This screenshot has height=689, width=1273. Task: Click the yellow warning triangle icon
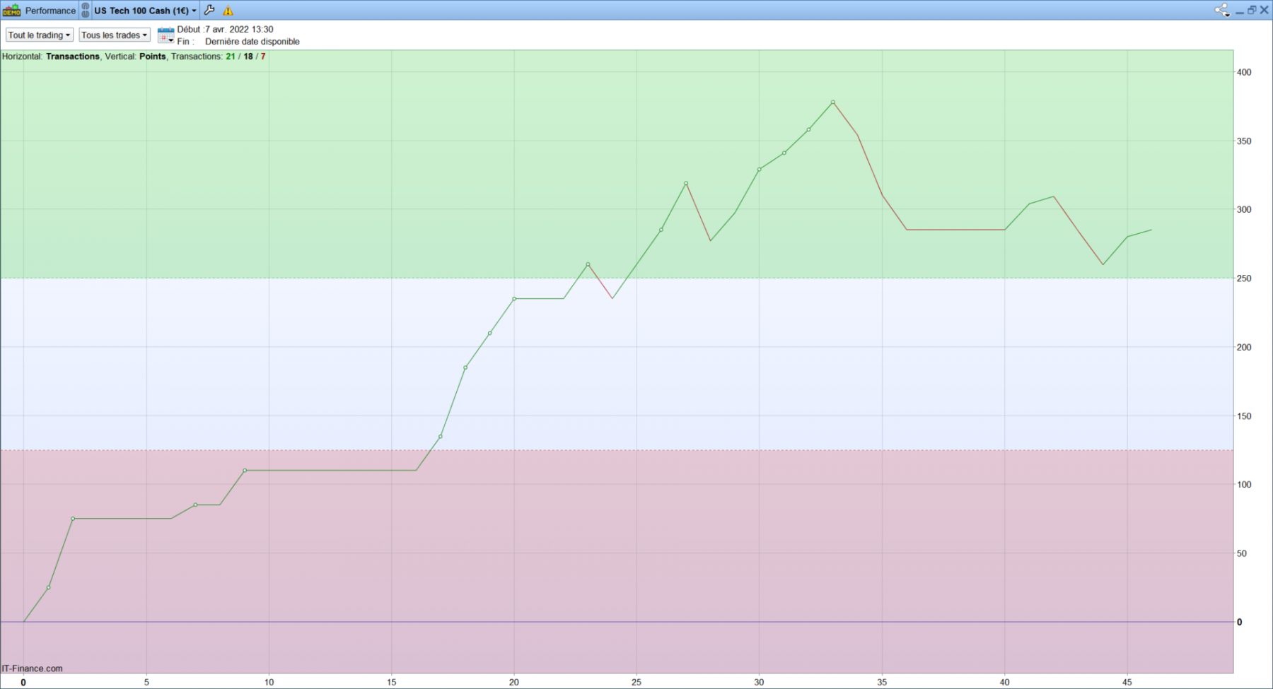point(228,11)
